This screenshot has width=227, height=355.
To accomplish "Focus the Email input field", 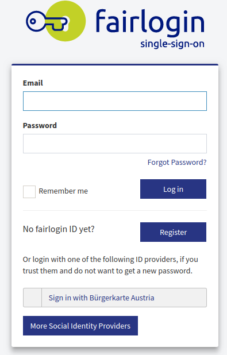I will pos(115,101).
